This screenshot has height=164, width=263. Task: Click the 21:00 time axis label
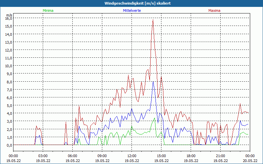220,156
